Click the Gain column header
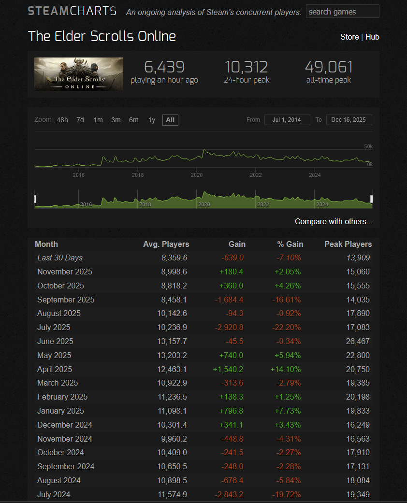This screenshot has width=407, height=503. point(237,244)
